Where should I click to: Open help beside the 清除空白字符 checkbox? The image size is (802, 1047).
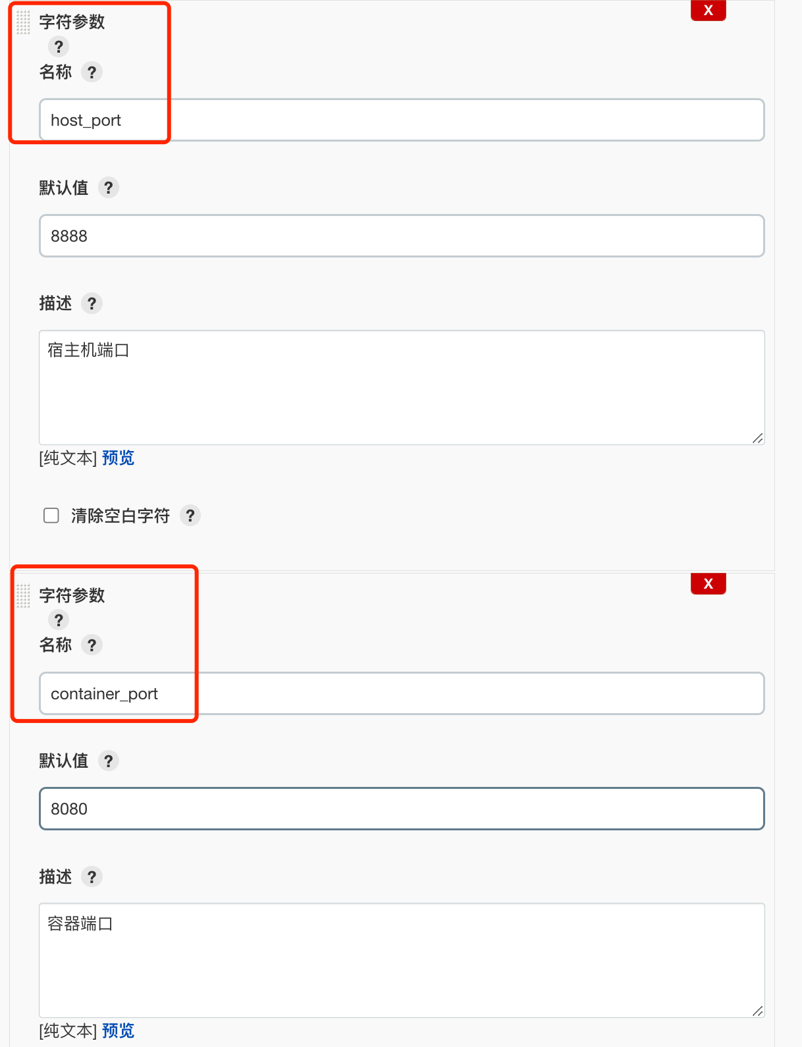190,516
